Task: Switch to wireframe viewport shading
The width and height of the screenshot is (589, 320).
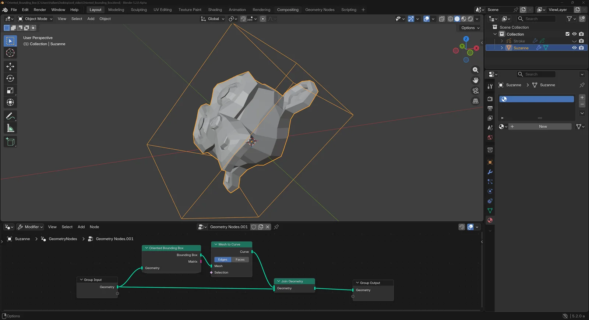Action: [450, 19]
